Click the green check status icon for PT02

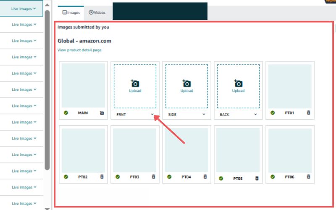click(66, 177)
